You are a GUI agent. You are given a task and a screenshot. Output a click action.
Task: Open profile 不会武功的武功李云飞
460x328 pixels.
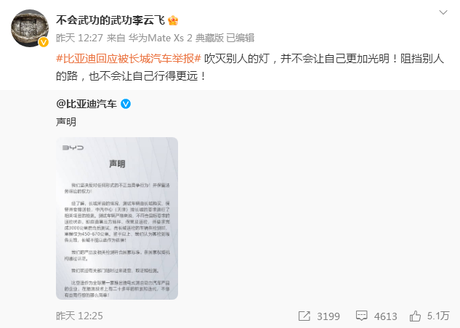pyautogui.click(x=110, y=20)
